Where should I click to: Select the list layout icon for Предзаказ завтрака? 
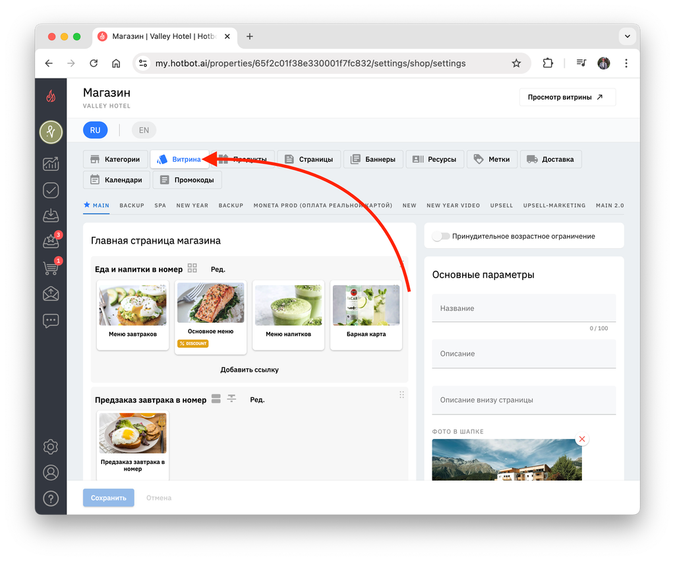216,399
